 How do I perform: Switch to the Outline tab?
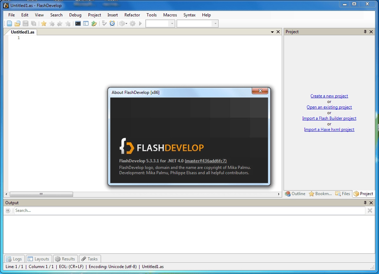tap(295, 194)
